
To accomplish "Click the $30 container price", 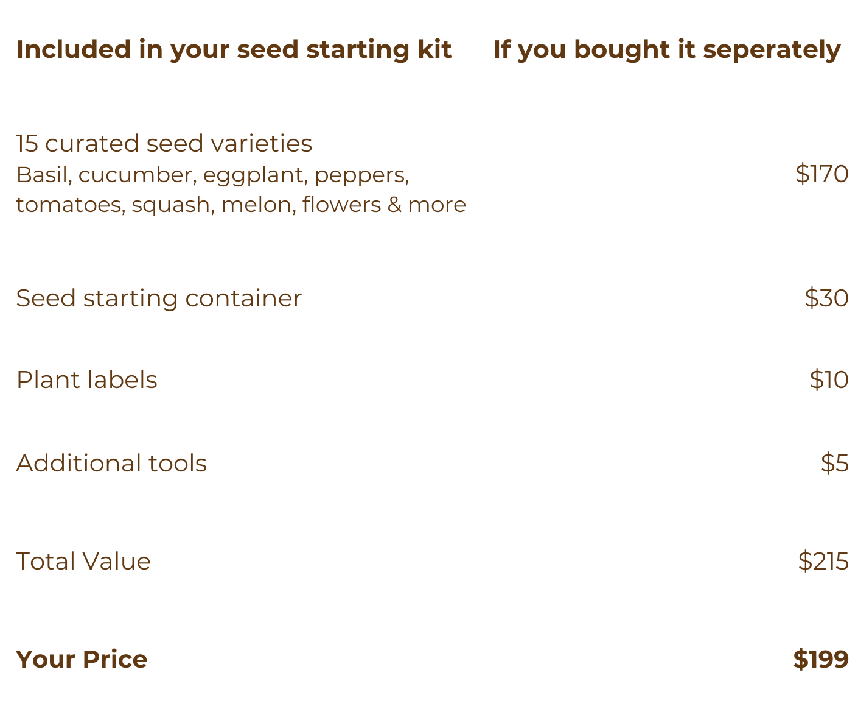I will click(x=826, y=298).
